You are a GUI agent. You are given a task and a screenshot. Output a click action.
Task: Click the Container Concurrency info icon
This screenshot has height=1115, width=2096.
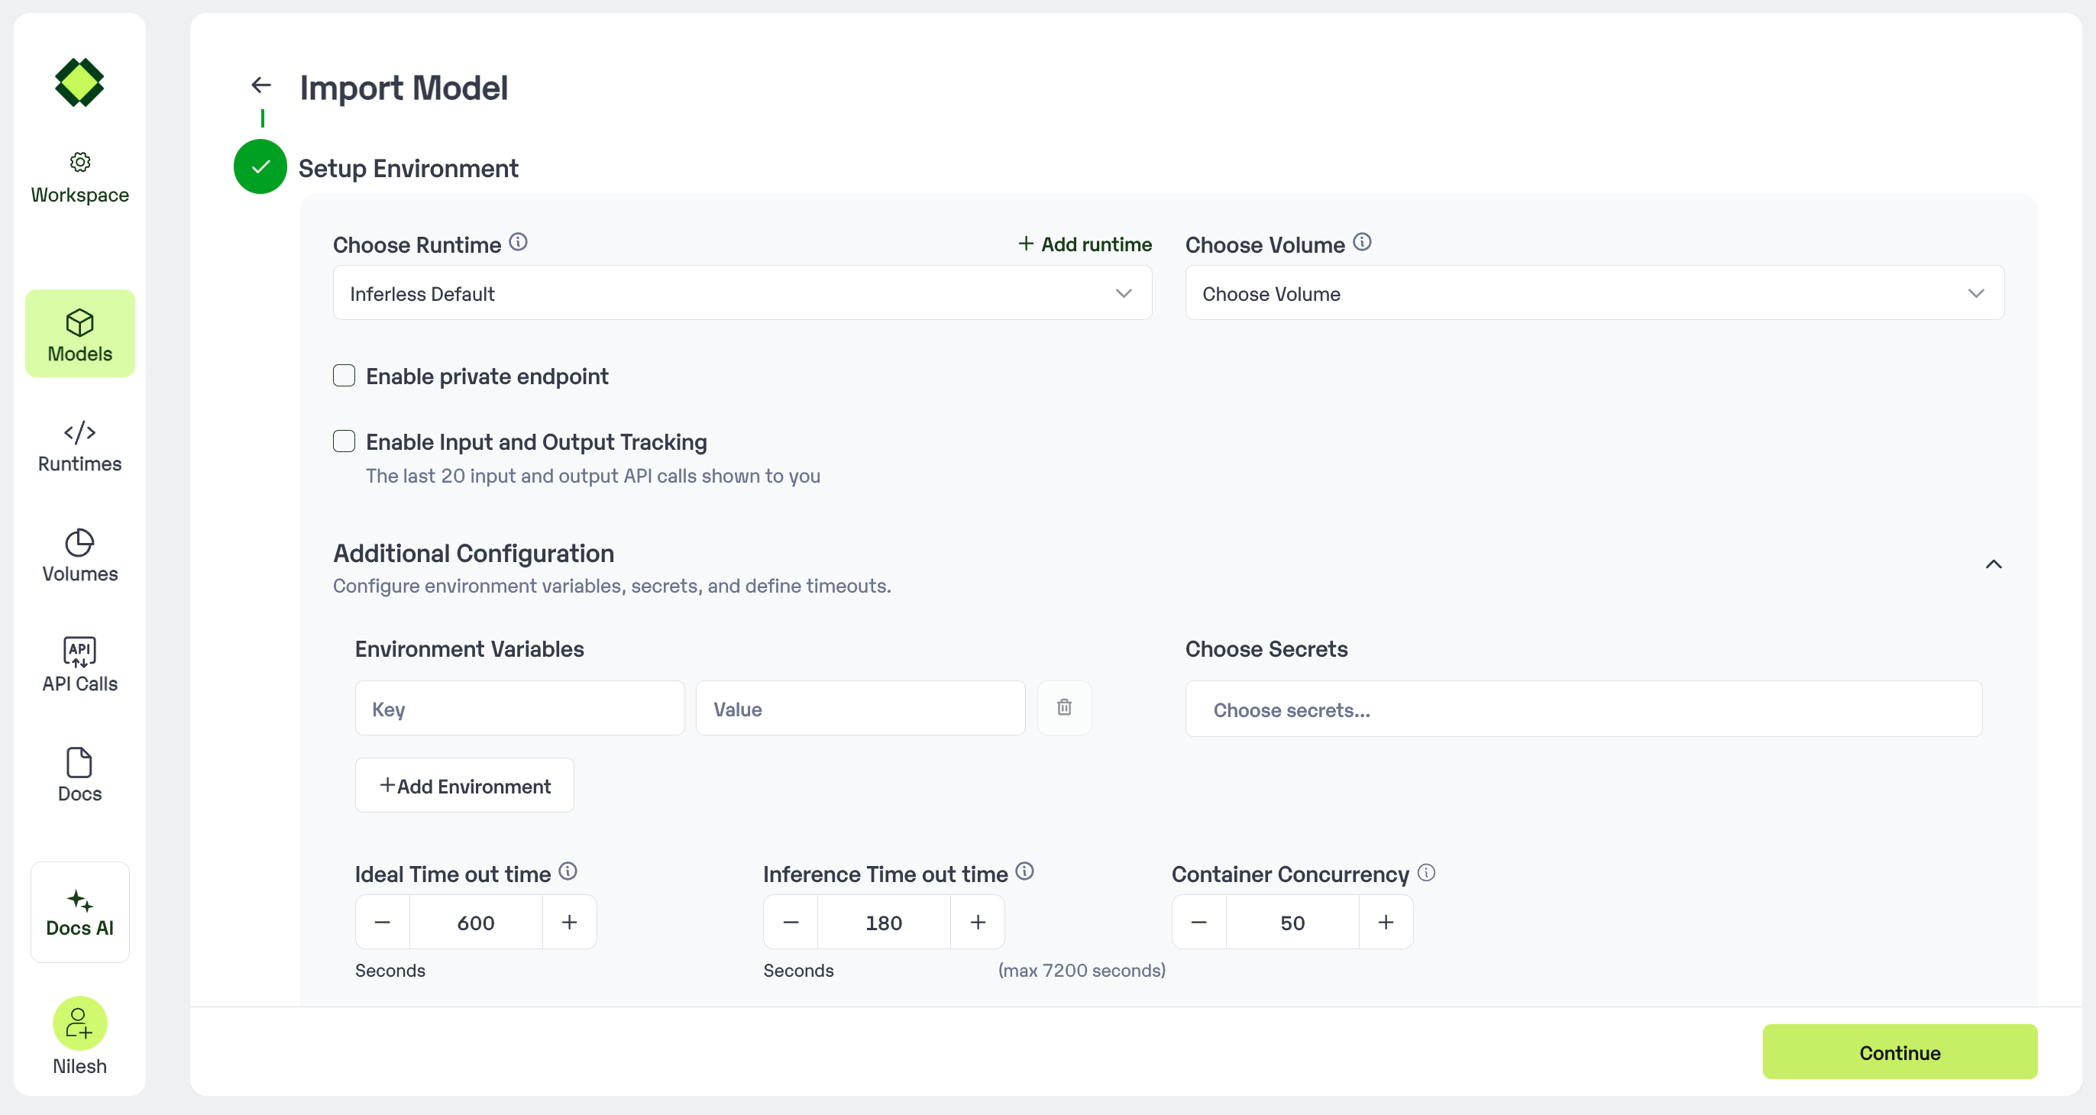(x=1425, y=873)
